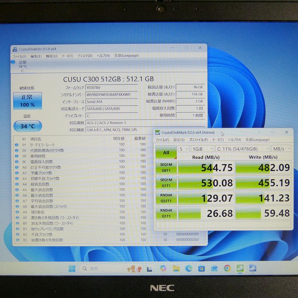Click the status circle for row 01 リードエラーレート
Image resolution: width=298 pixels, height=298 pixels.
tap(17, 145)
